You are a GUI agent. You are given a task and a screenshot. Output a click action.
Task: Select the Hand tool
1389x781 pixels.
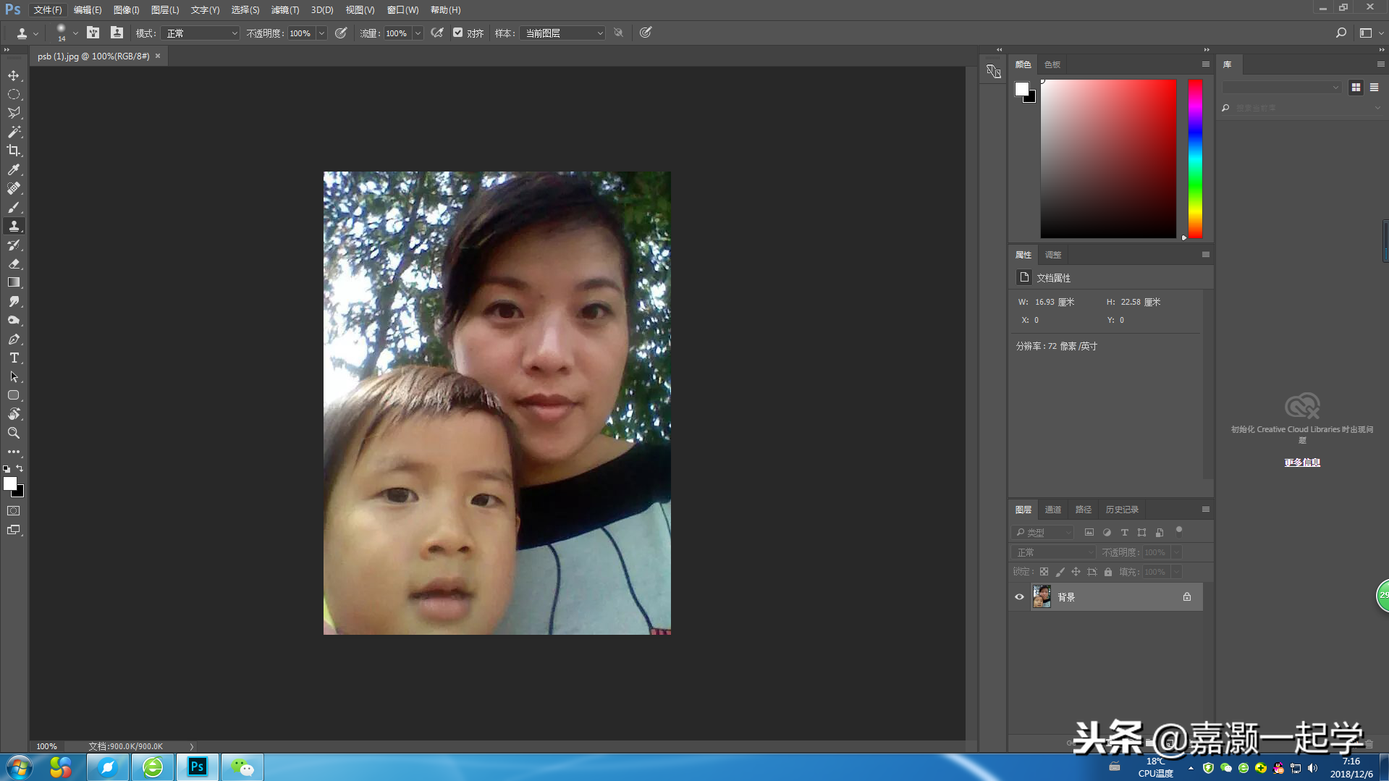tap(14, 414)
